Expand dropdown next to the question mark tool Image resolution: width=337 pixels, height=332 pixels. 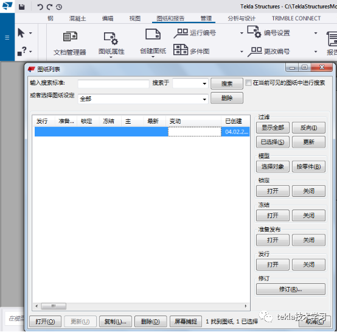31,52
